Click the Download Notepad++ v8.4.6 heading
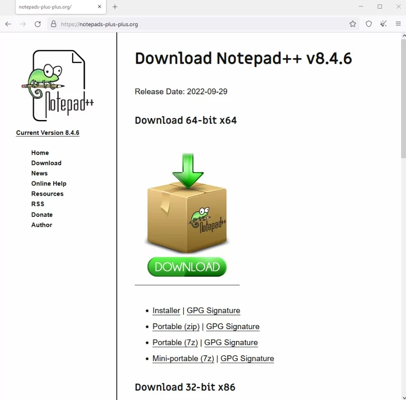Screen dimensions: 406x400 pos(244,58)
